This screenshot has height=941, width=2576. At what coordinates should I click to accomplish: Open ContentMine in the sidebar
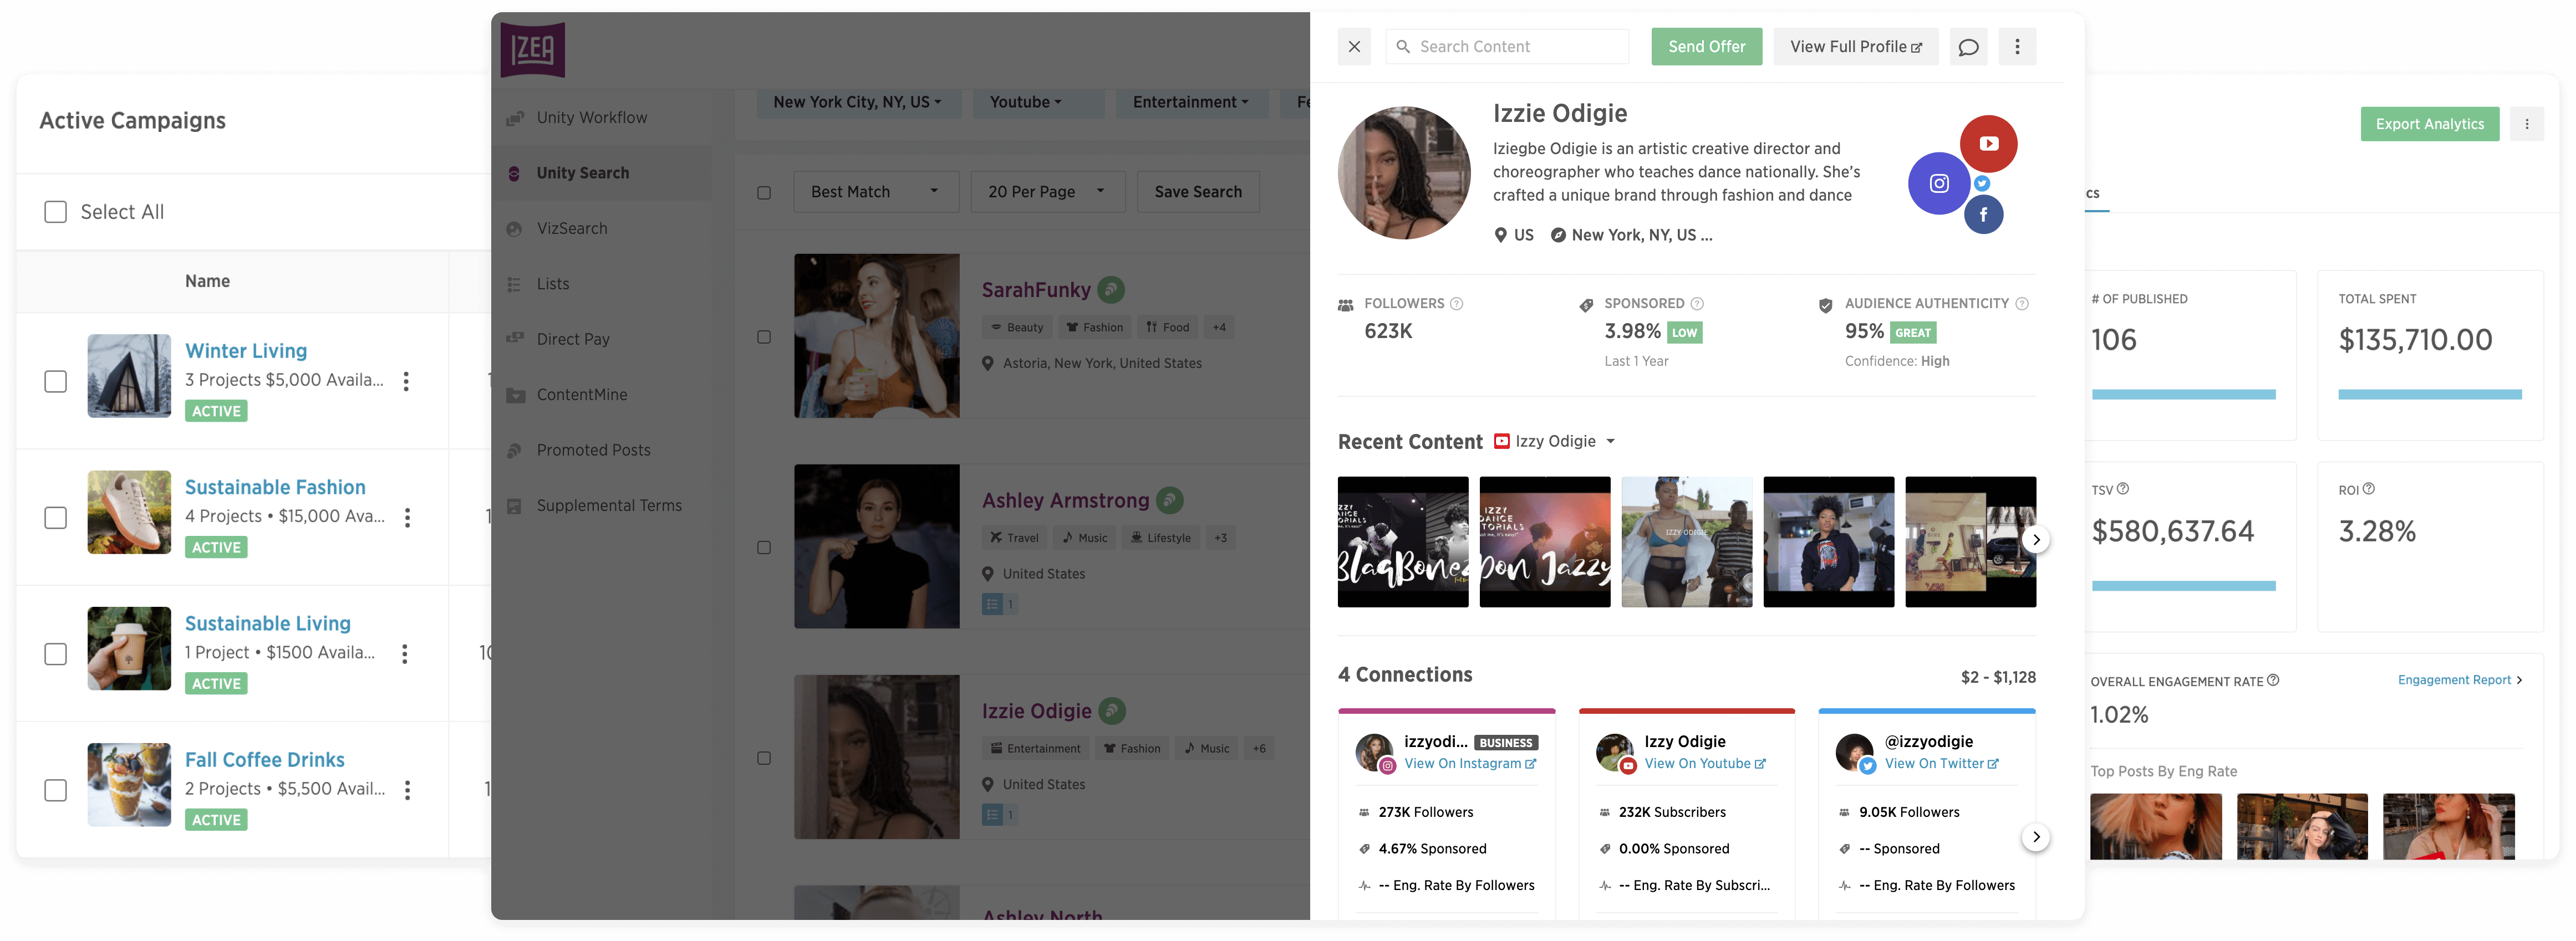coord(581,395)
